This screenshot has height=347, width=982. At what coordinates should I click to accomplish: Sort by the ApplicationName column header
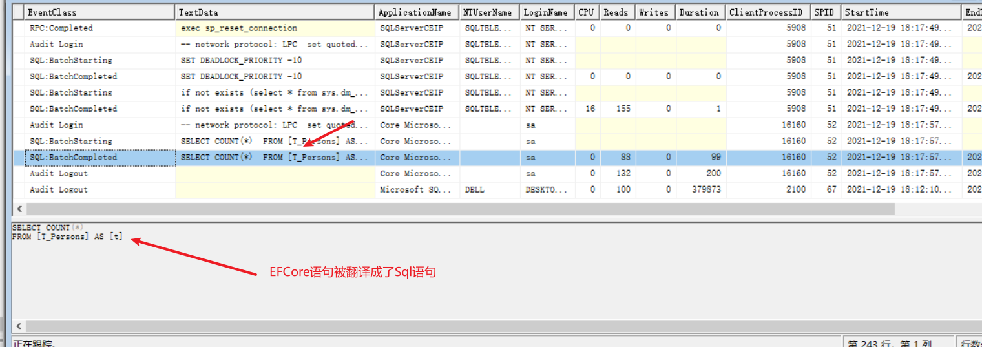pos(417,12)
